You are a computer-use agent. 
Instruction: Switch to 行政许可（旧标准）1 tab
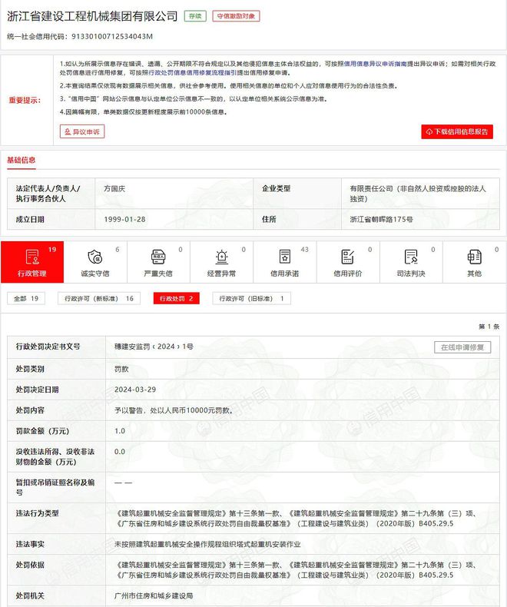click(251, 298)
